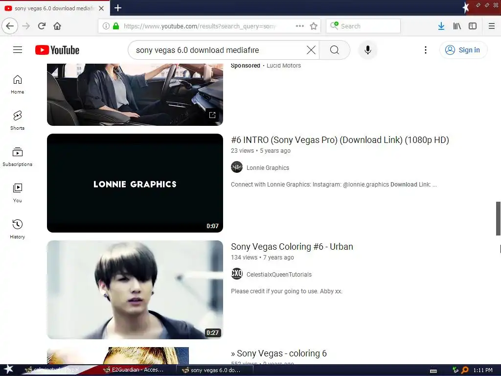This screenshot has height=376, width=501.
Task: Open Home in YouTube sidebar
Action: pyautogui.click(x=17, y=84)
